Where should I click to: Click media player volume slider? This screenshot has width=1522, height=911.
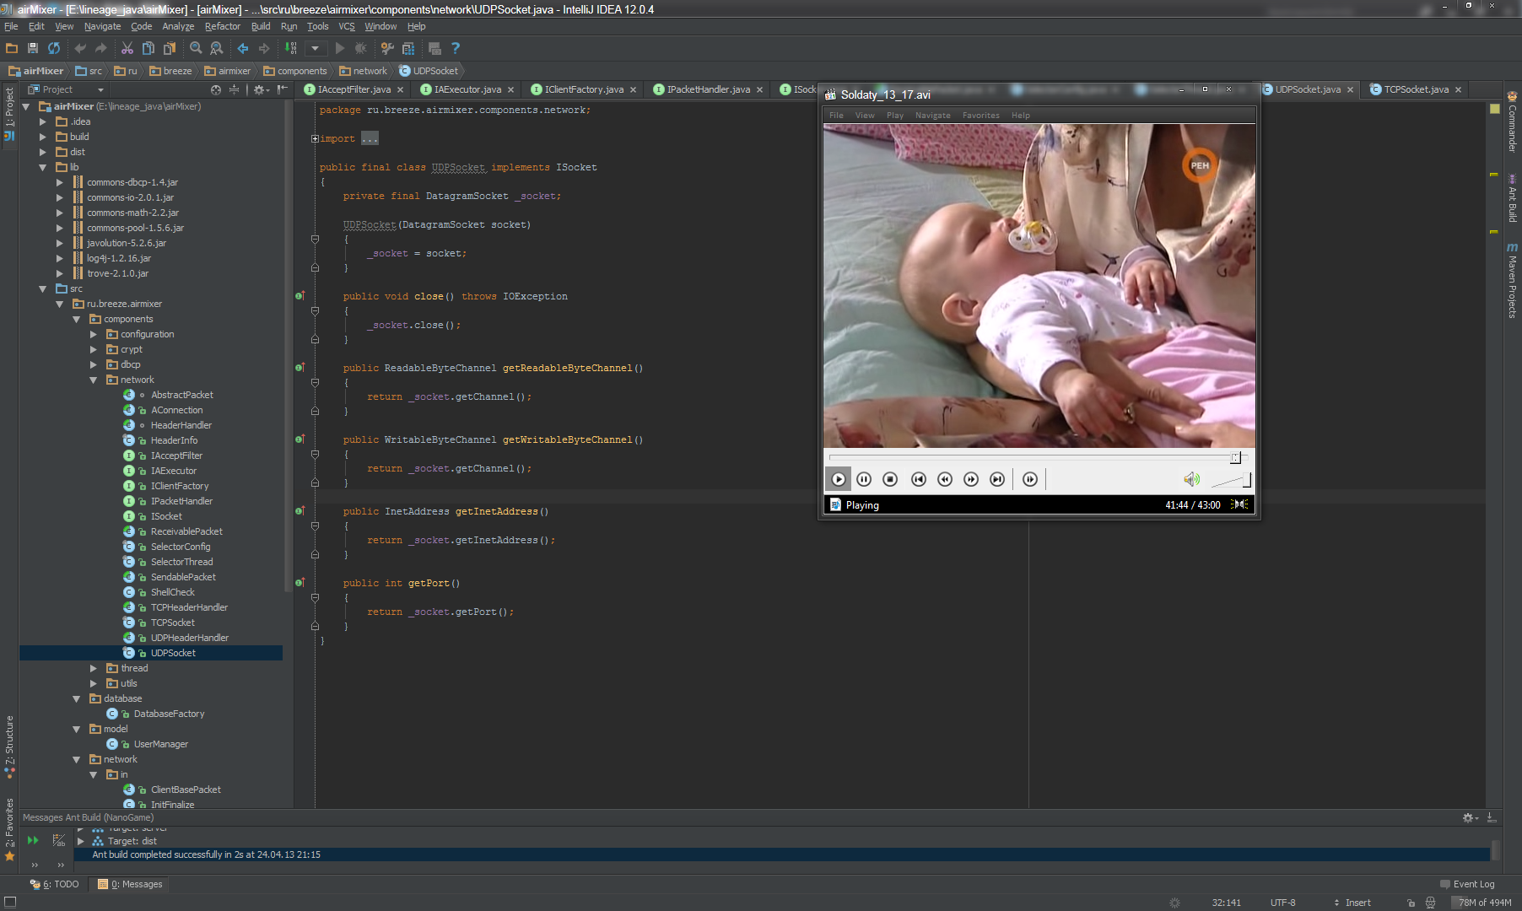point(1231,480)
